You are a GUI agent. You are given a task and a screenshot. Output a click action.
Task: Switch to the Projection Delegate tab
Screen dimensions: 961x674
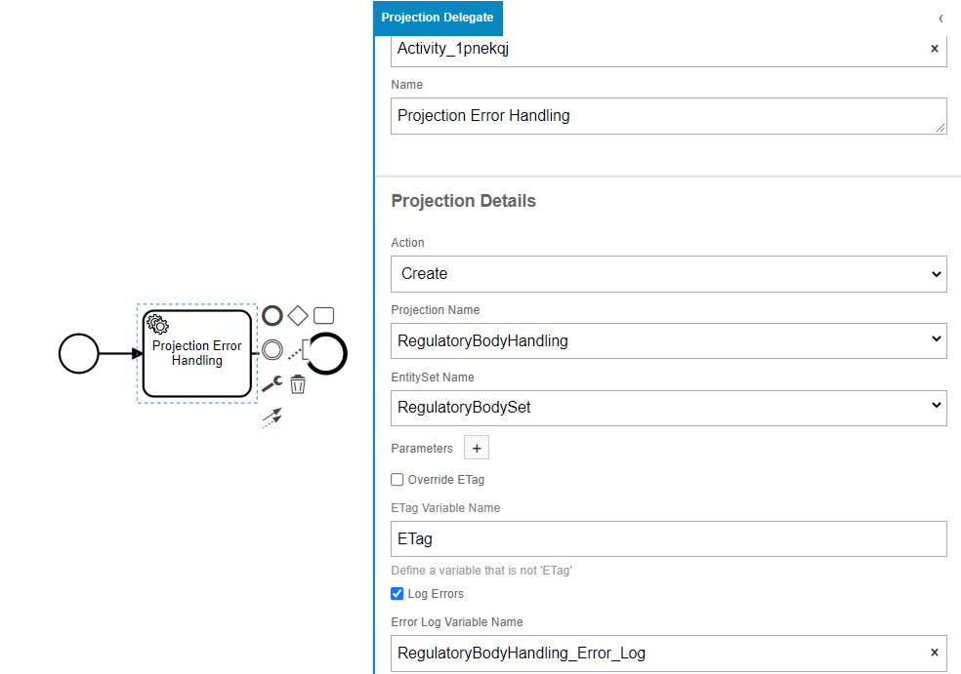pos(438,18)
